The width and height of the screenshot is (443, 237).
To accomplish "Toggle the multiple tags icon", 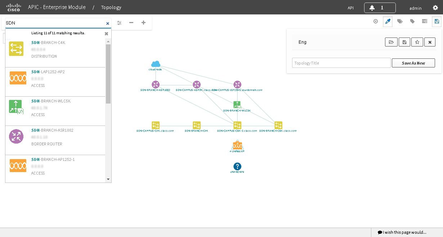I will [x=400, y=22].
